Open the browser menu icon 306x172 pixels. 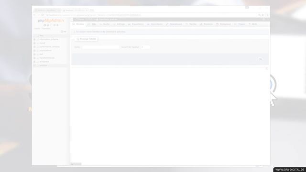[x=267, y=15]
